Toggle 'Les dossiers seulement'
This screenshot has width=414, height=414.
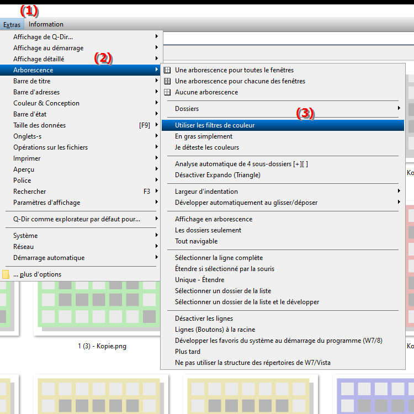click(x=283, y=230)
